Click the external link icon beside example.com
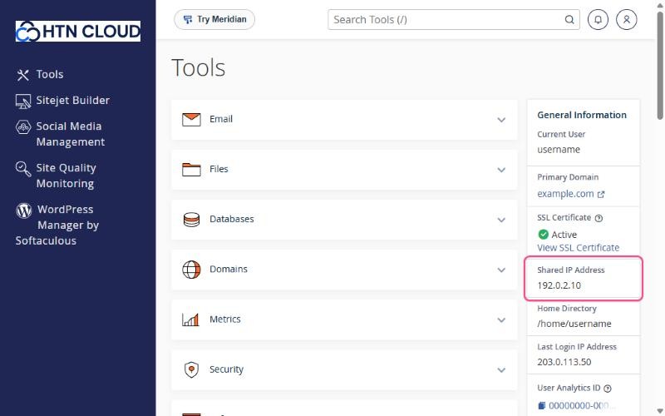The image size is (665, 416). 600,195
